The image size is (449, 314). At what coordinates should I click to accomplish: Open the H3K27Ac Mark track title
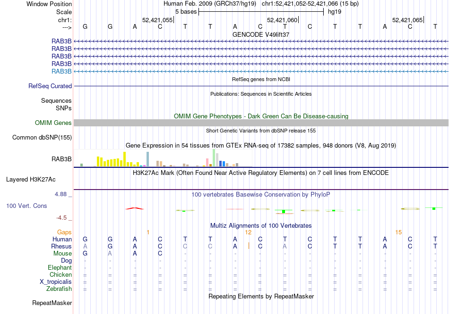pyautogui.click(x=261, y=173)
